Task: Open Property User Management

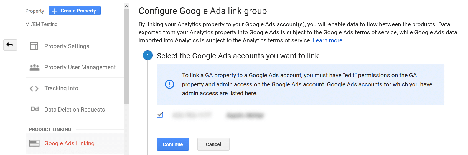Action: pyautogui.click(x=80, y=67)
